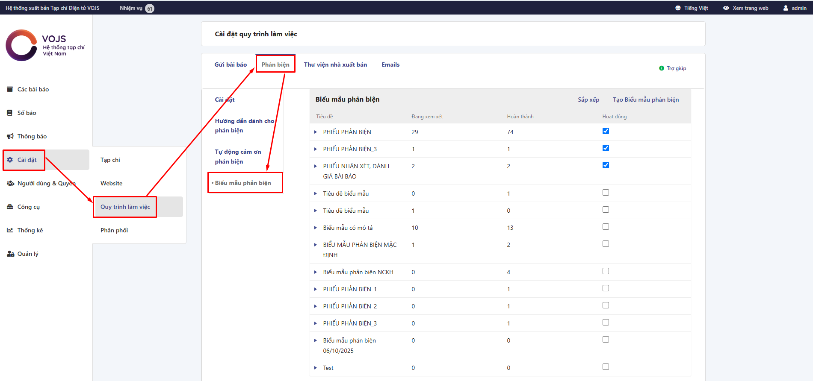Expand the BIỂU MẪU PHẢN BIỆN MẶC ĐỊNH row
The width and height of the screenshot is (813, 381).
click(x=316, y=245)
